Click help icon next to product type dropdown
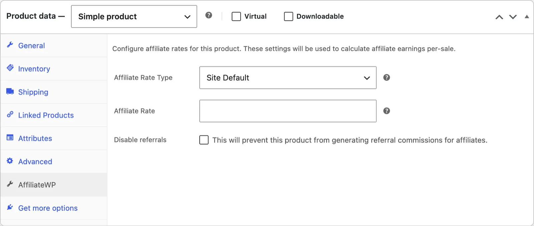 (209, 15)
